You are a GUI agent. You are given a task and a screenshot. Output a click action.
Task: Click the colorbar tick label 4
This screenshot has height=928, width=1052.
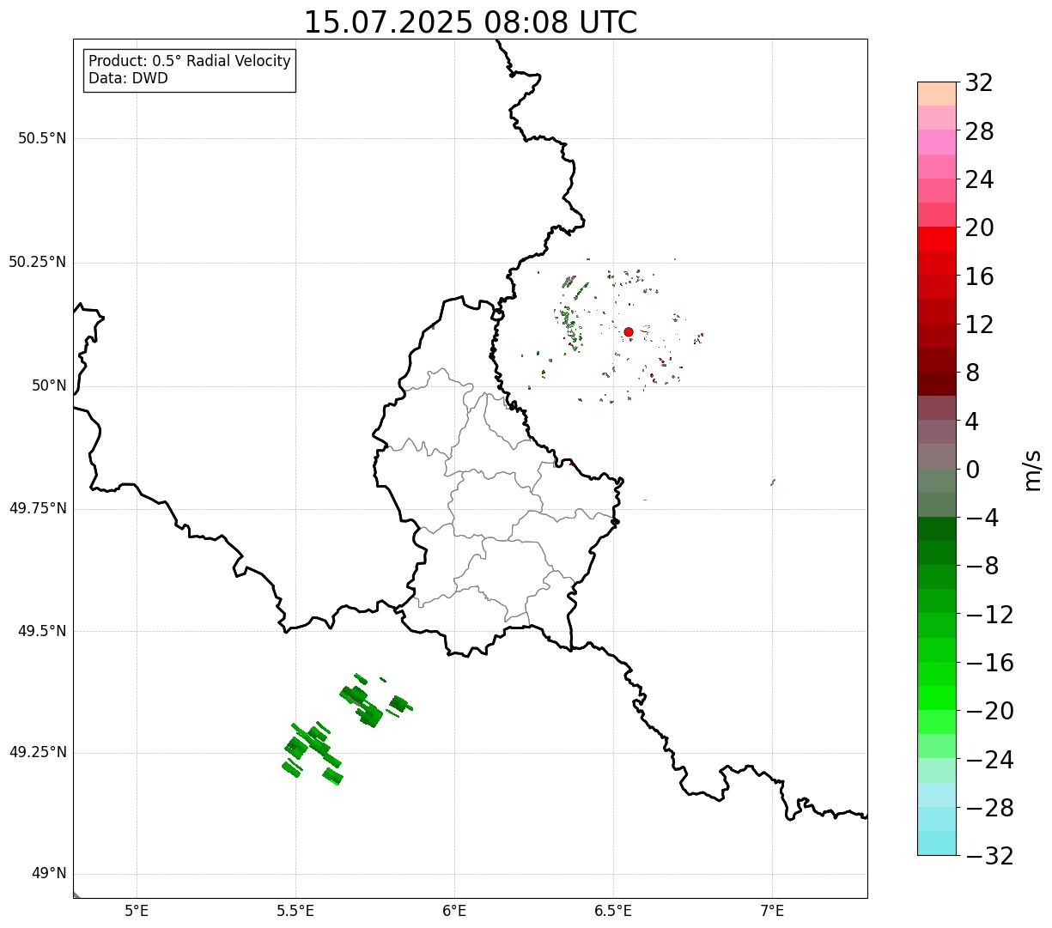[972, 422]
